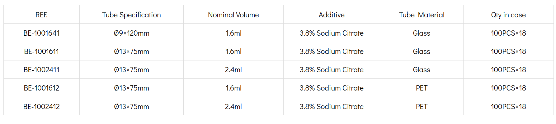Click reference code BE-1001611
The width and height of the screenshot is (556, 124).
point(41,51)
